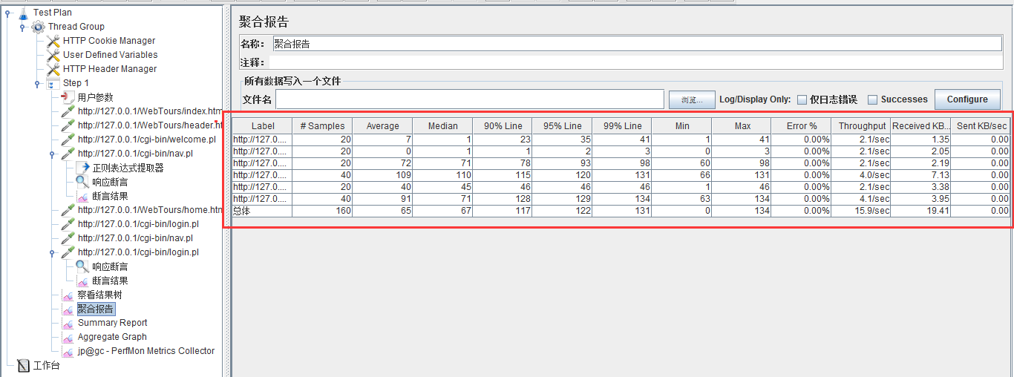The height and width of the screenshot is (377, 1014).
Task: Select the HTTP Cookie Manager wrench icon
Action: (53, 41)
